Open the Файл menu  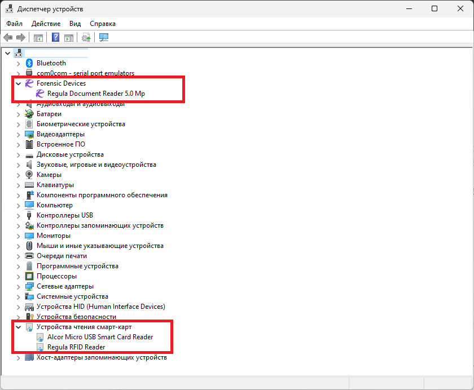pyautogui.click(x=14, y=24)
